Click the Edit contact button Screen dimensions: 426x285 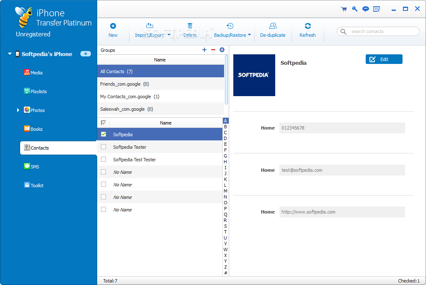point(384,59)
